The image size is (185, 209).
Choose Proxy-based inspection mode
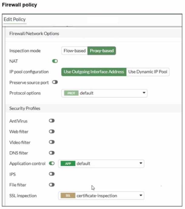[x=101, y=51]
